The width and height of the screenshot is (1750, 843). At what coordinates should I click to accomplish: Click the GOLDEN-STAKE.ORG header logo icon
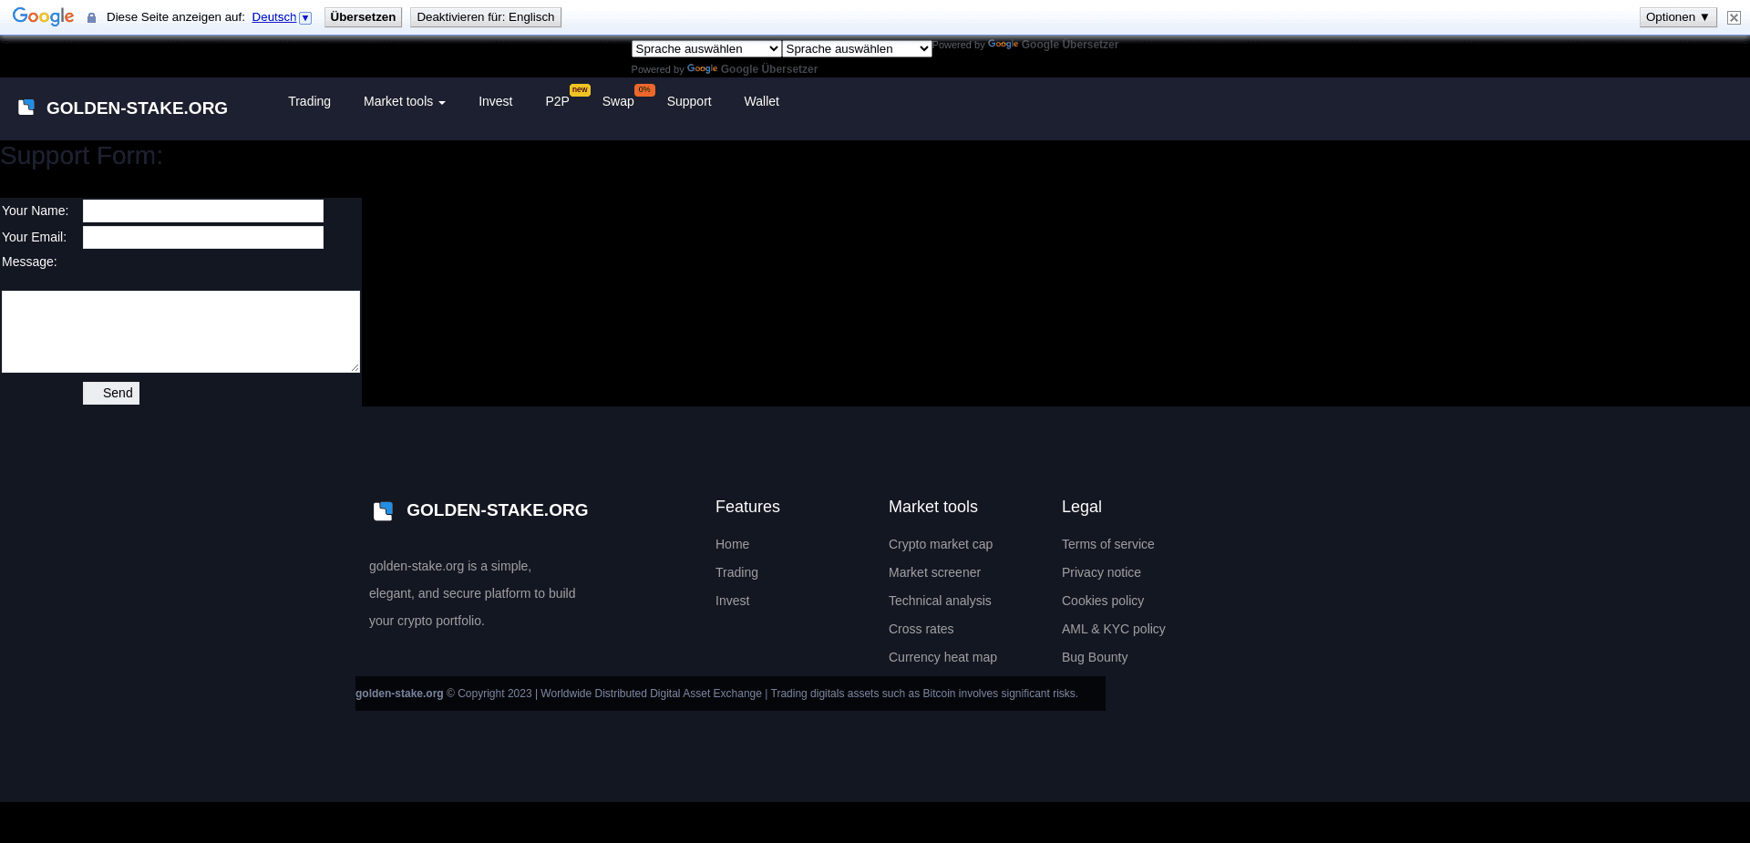(x=26, y=108)
